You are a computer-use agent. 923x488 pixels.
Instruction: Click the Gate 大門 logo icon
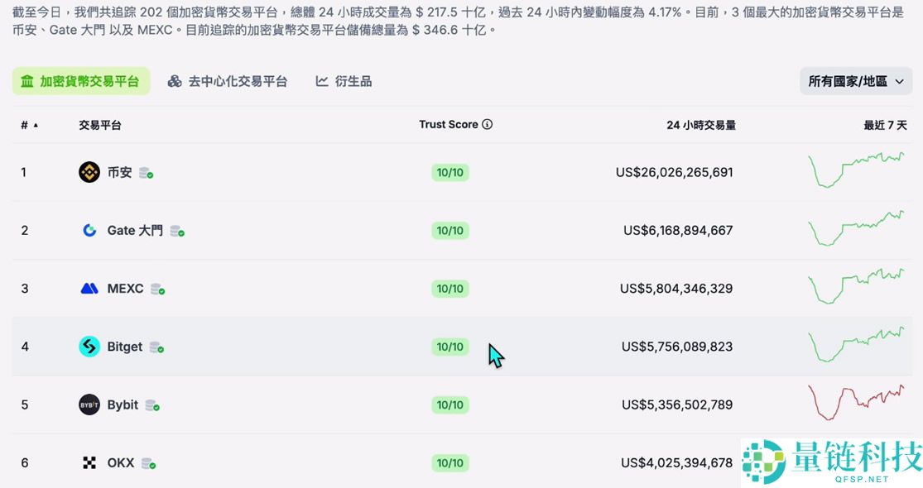(x=89, y=230)
